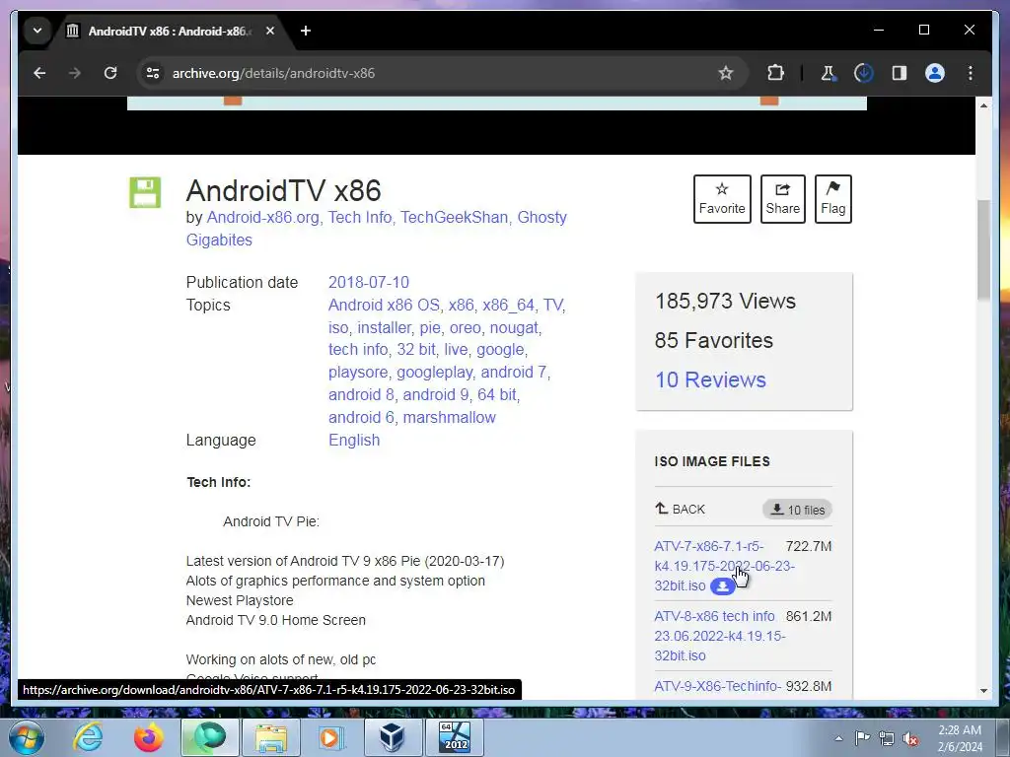Open the browser extensions puzzle icon
This screenshot has height=757, width=1010.
(x=776, y=73)
